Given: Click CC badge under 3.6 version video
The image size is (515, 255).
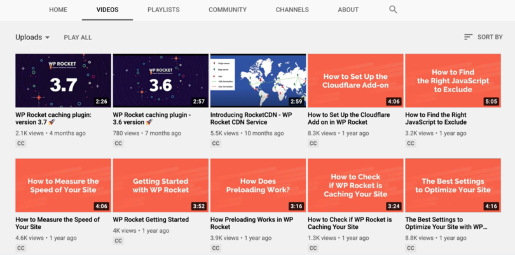Looking at the screenshot, I should [118, 144].
